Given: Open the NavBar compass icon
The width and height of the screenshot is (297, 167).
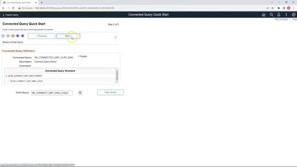Looking at the screenshot, I should coord(293,15).
